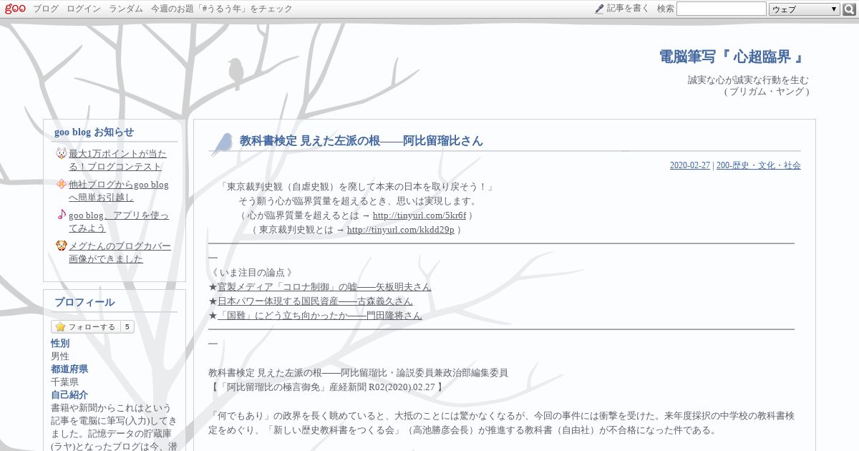859x451 pixels.
Task: Click the quote 誠実な心が誠実な行動を生む
Action: (748, 80)
